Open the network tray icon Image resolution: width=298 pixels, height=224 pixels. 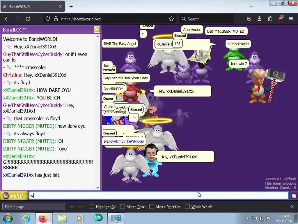point(254,219)
